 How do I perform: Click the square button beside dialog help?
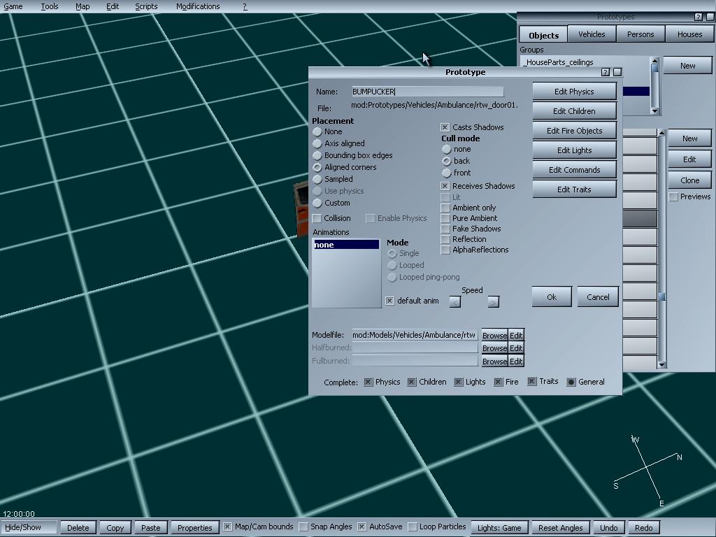(x=617, y=72)
